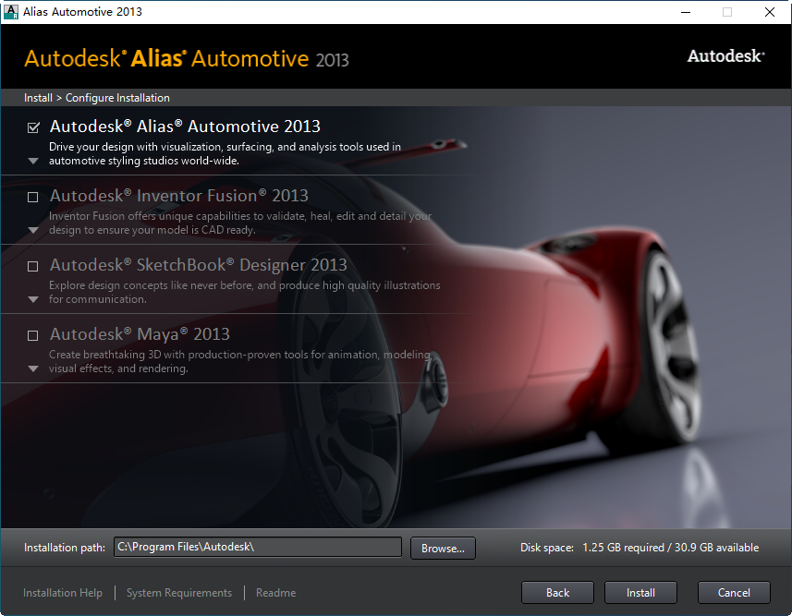792x616 pixels.
Task: Click the Installation path label
Action: pos(65,548)
